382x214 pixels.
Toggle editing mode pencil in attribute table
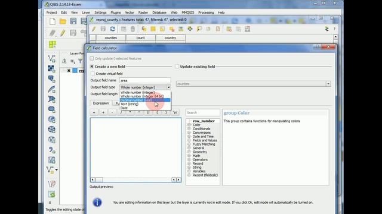coord(94,29)
